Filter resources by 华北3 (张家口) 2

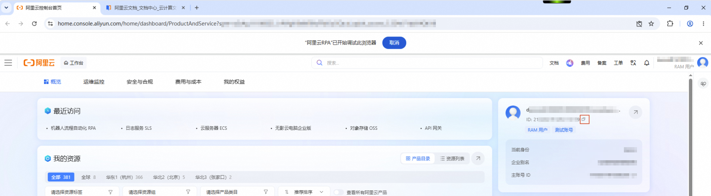(213, 177)
